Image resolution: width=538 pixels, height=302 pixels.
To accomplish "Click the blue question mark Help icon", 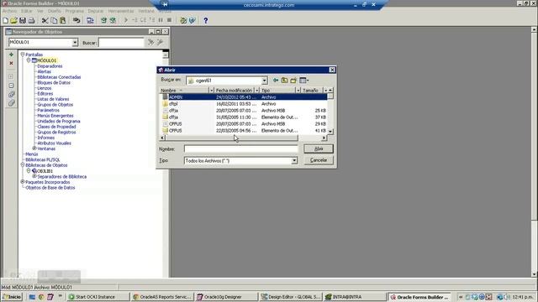I will 205,20.
